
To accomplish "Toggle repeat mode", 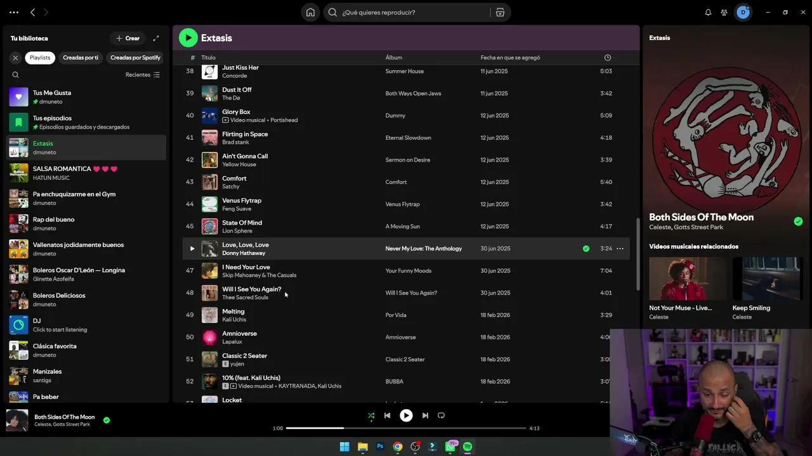I will (x=441, y=415).
